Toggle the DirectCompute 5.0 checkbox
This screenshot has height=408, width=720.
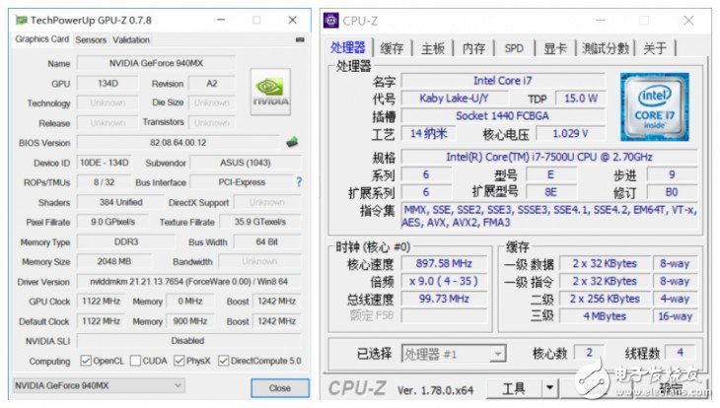[223, 361]
